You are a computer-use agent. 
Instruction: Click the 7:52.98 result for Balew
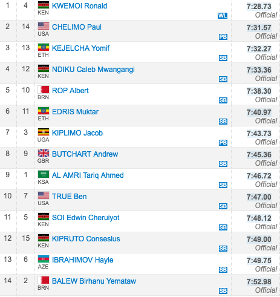pyautogui.click(x=259, y=282)
